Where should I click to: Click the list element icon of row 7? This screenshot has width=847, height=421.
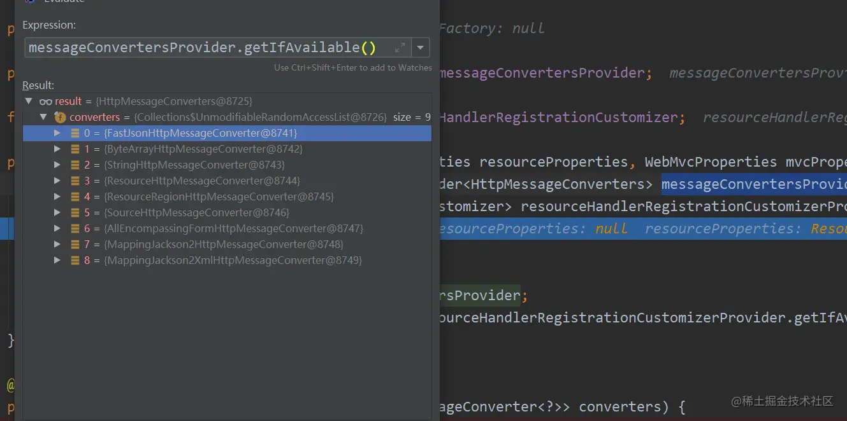pos(75,244)
